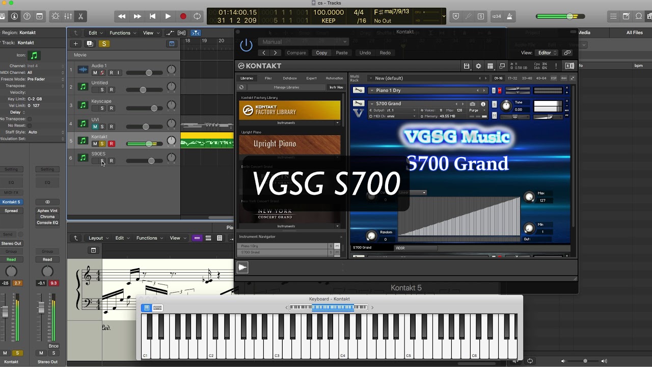
Task: Click the wrench icon for Piano 1 Dry
Action: pyautogui.click(x=359, y=90)
